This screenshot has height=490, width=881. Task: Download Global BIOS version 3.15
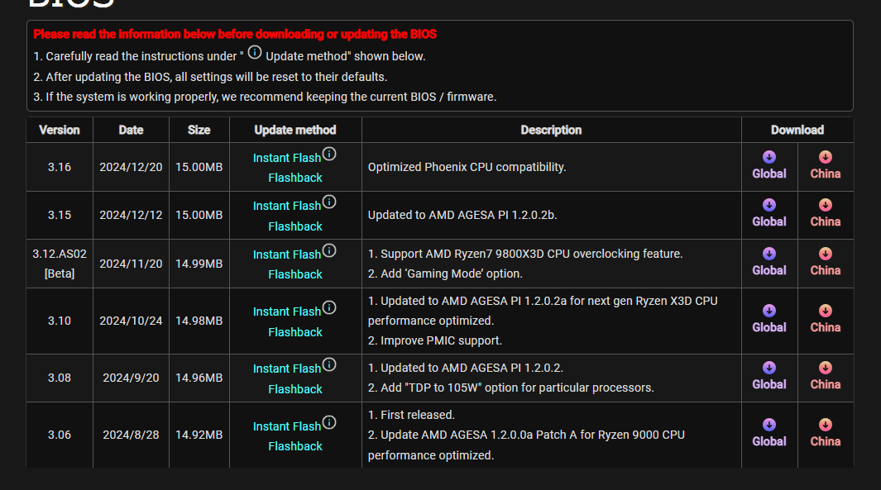pos(769,213)
